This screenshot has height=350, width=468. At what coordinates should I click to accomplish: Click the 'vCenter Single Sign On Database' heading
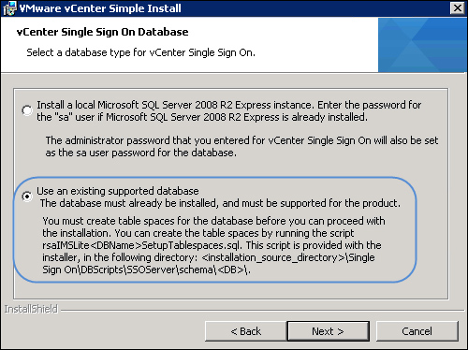102,32
